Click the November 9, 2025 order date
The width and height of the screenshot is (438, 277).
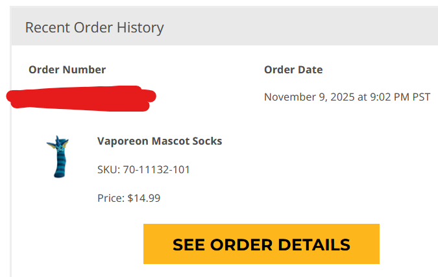(x=347, y=97)
